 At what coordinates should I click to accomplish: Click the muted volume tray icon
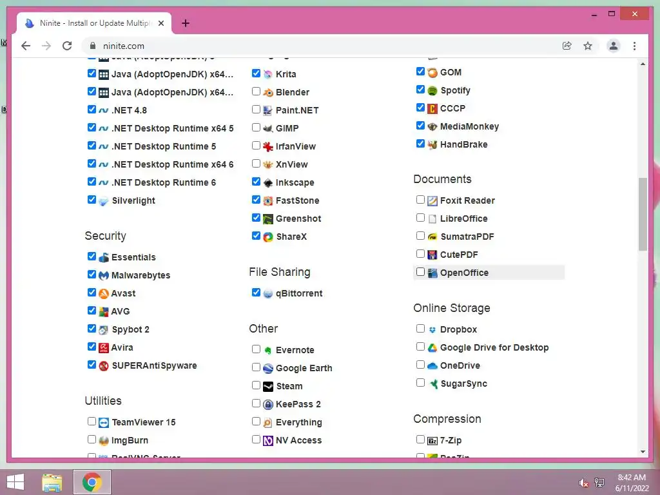[583, 483]
